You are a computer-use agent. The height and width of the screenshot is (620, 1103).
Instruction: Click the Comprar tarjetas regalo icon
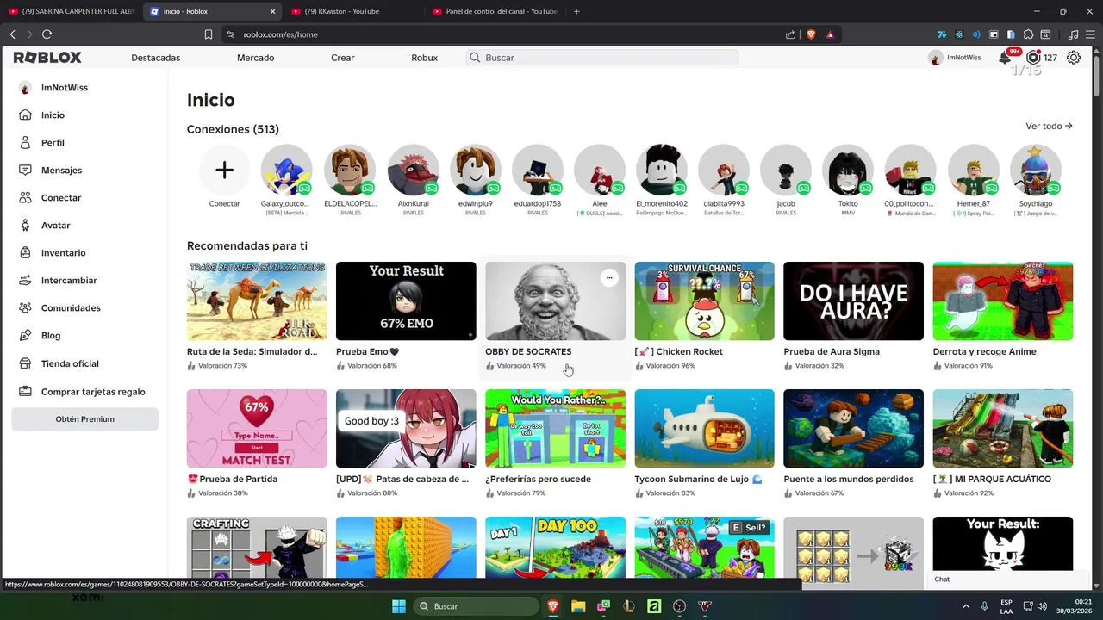(25, 392)
